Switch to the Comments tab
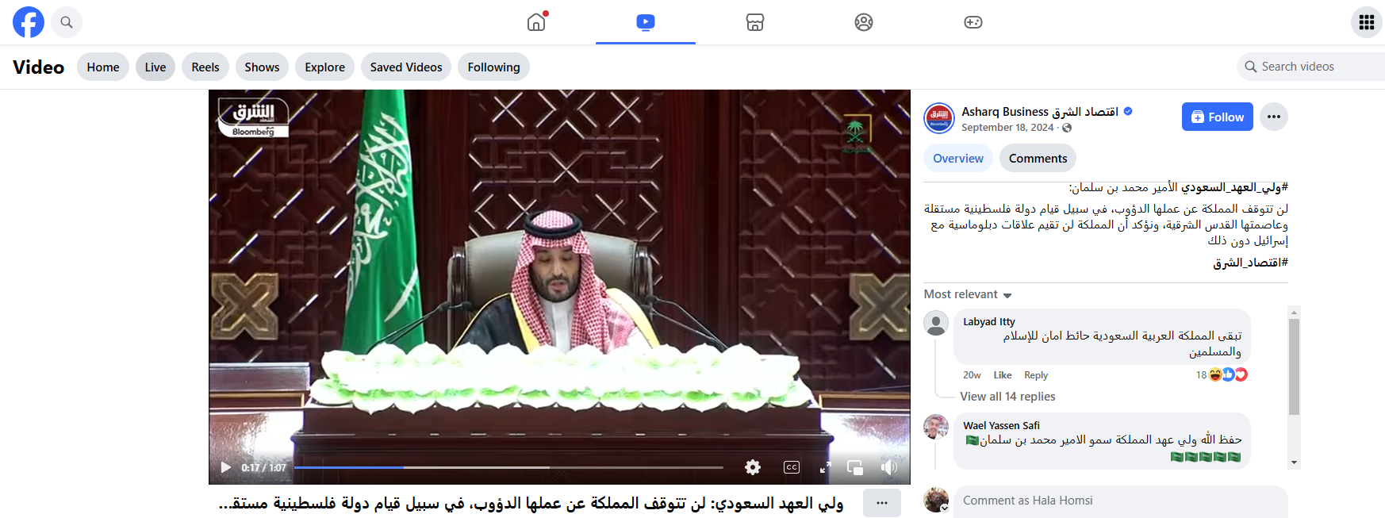 (1038, 159)
